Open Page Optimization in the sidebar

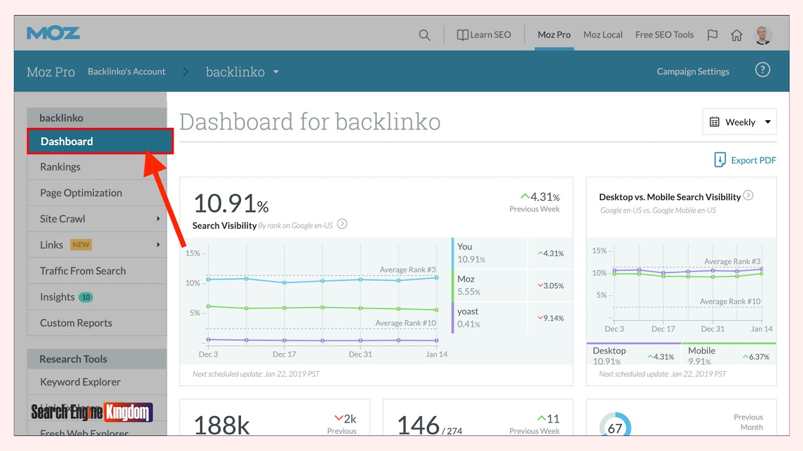pyautogui.click(x=97, y=193)
